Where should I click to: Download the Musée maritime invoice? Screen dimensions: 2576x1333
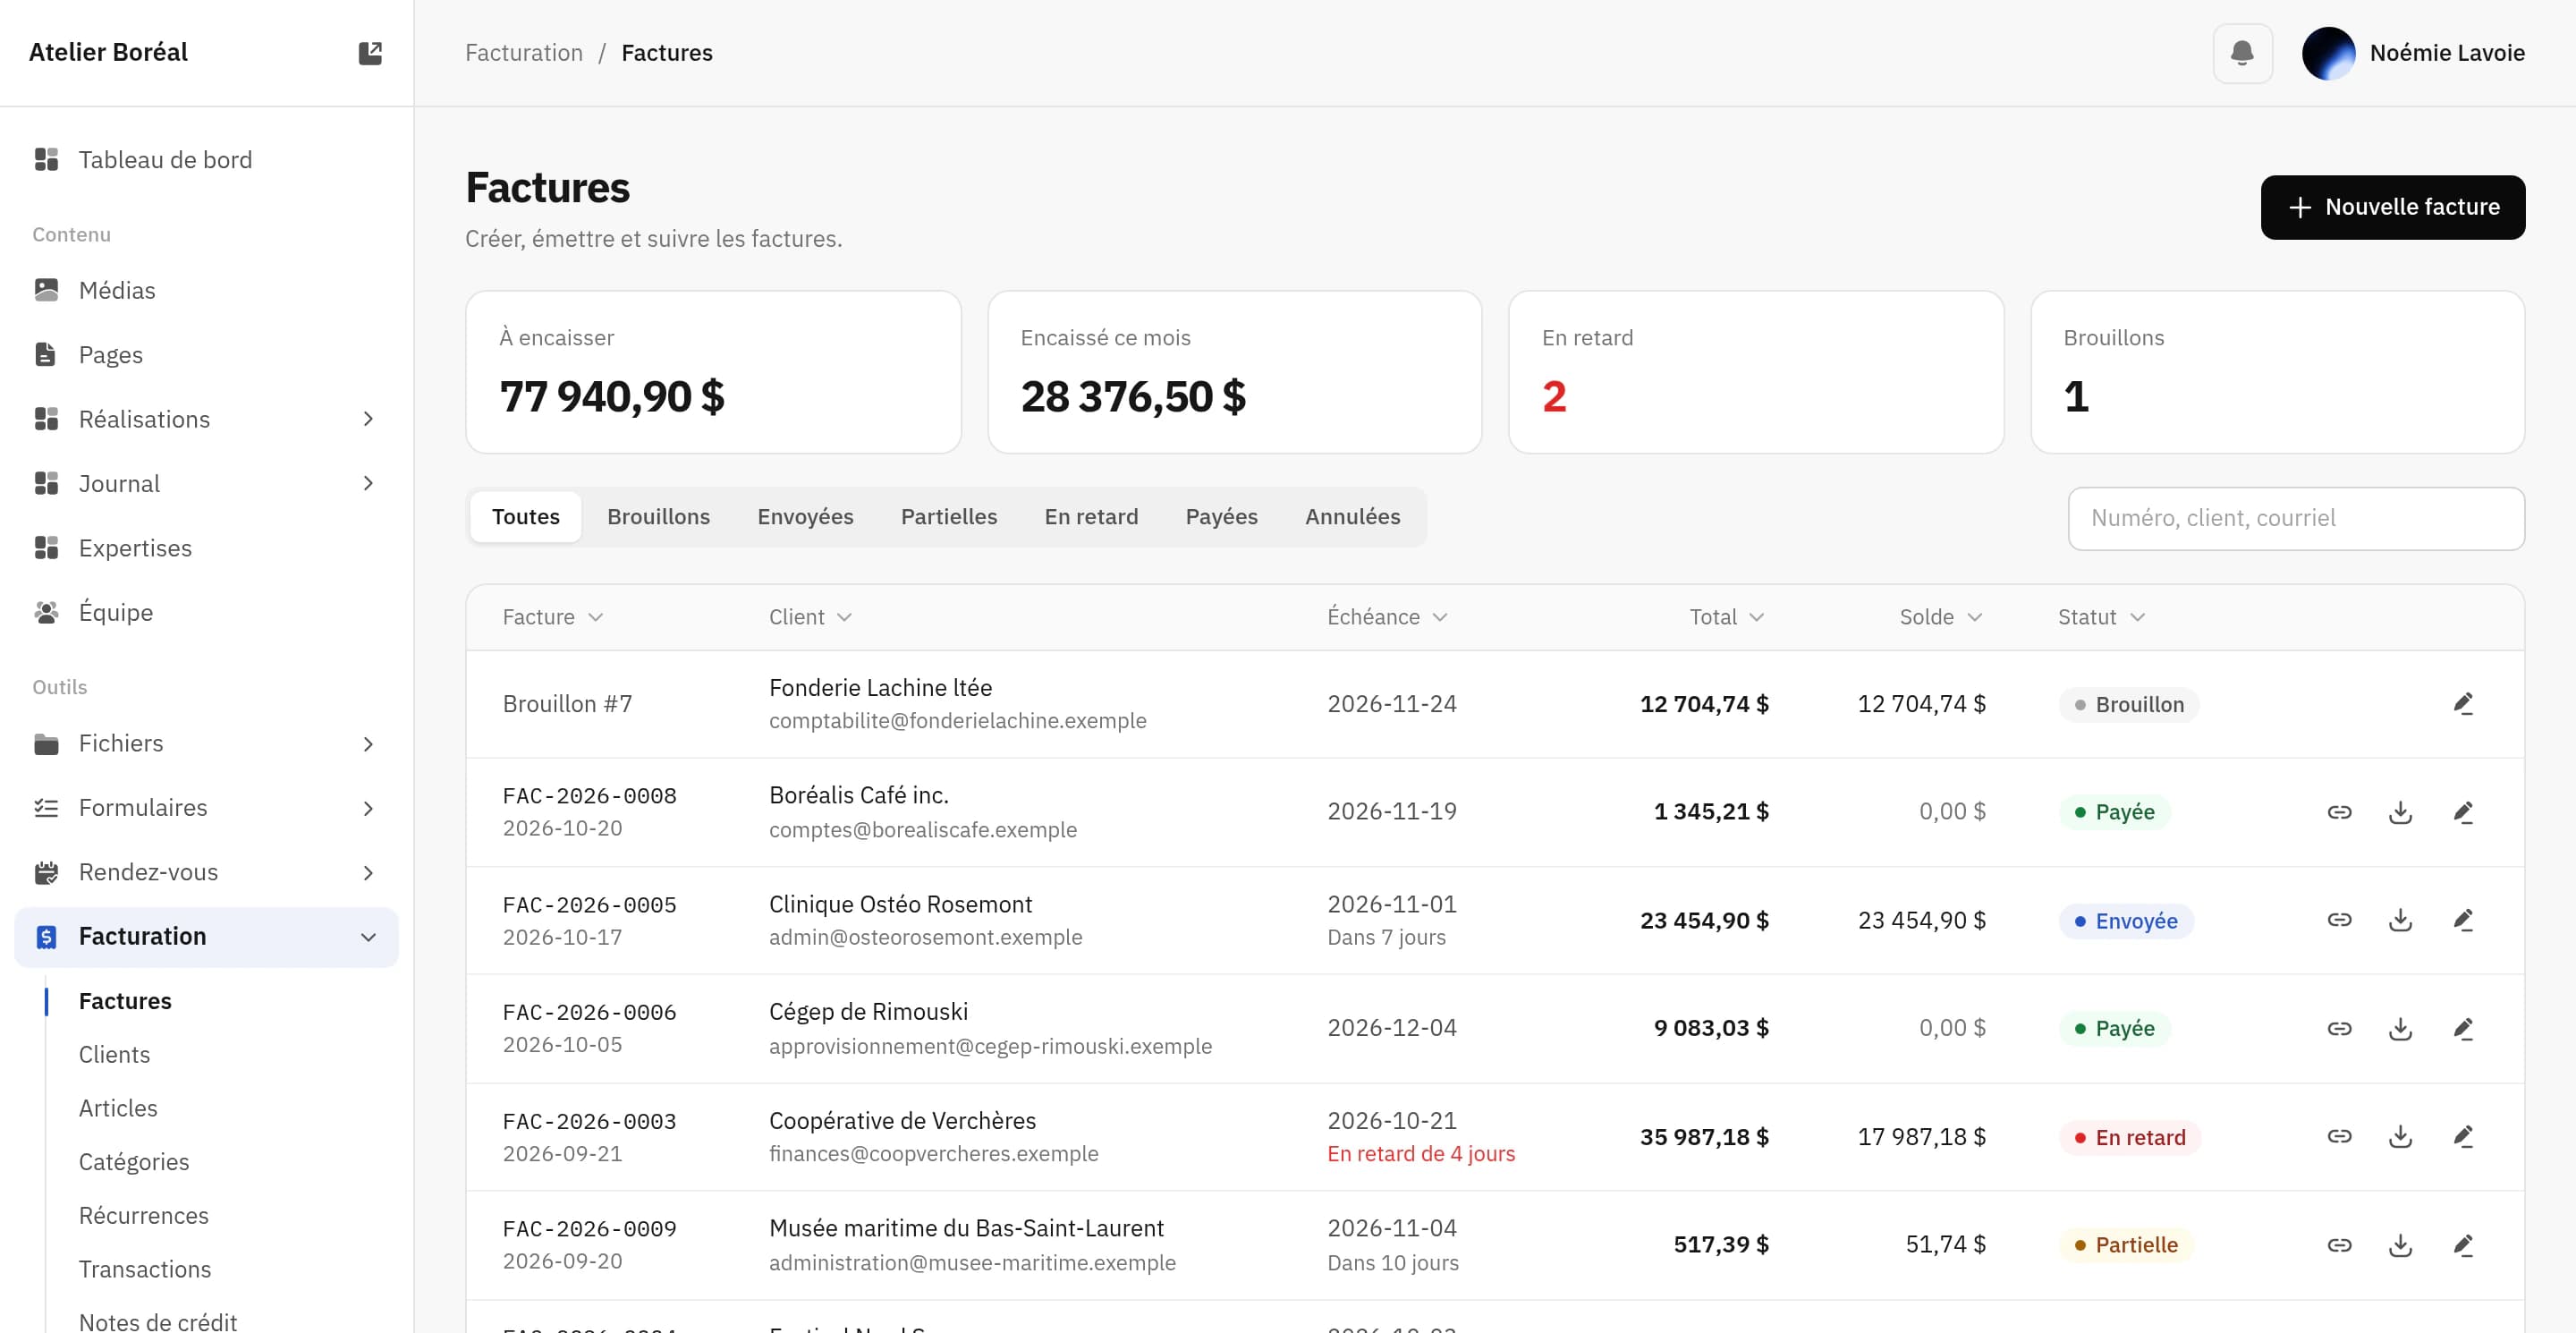pos(2400,1245)
